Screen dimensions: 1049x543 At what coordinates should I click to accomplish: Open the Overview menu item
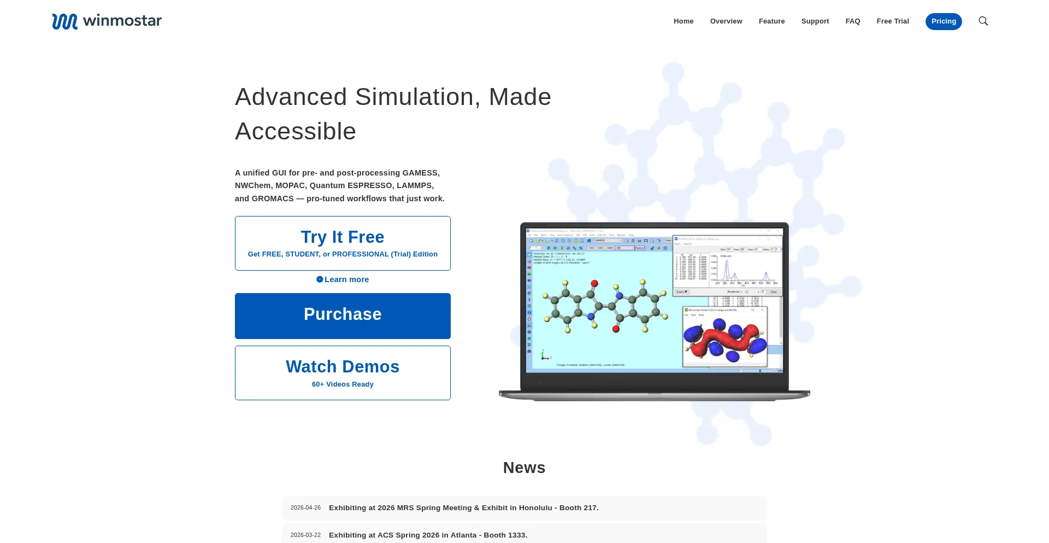[726, 21]
